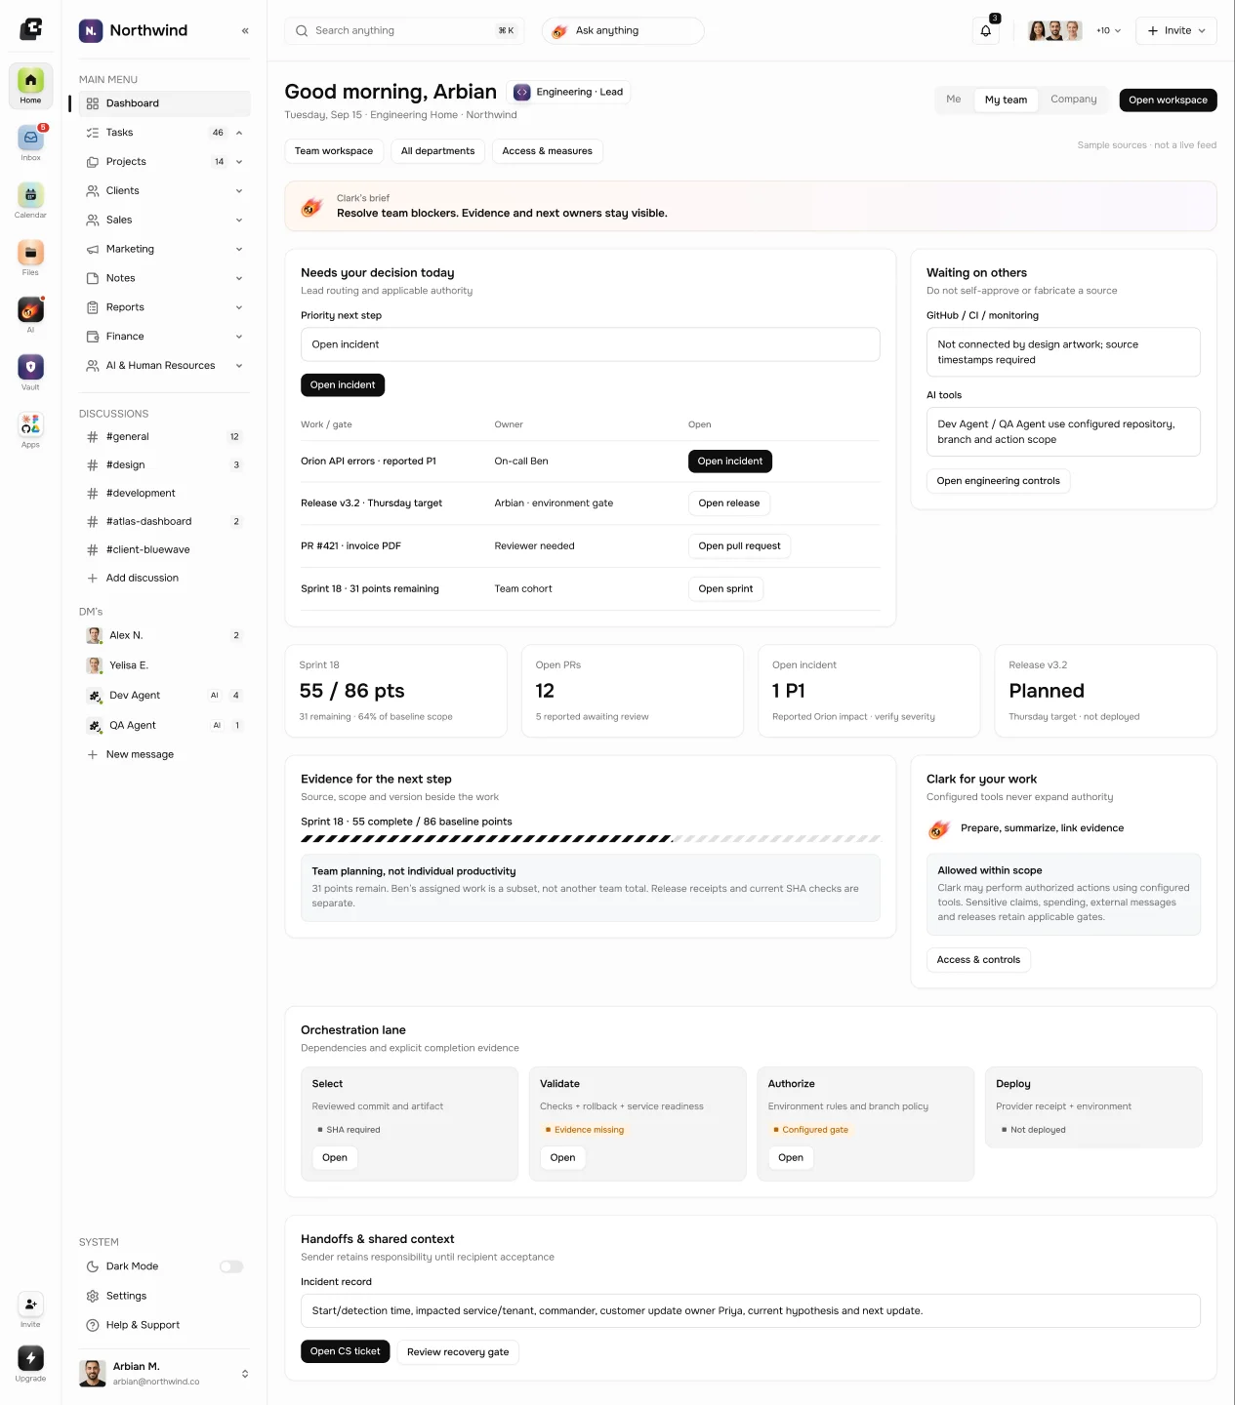The width and height of the screenshot is (1235, 1405).
Task: Collapse the Tasks menu chevron
Action: point(239,133)
